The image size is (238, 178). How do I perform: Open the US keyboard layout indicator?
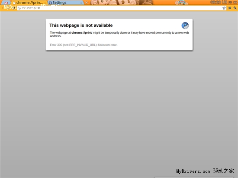coord(225,2)
